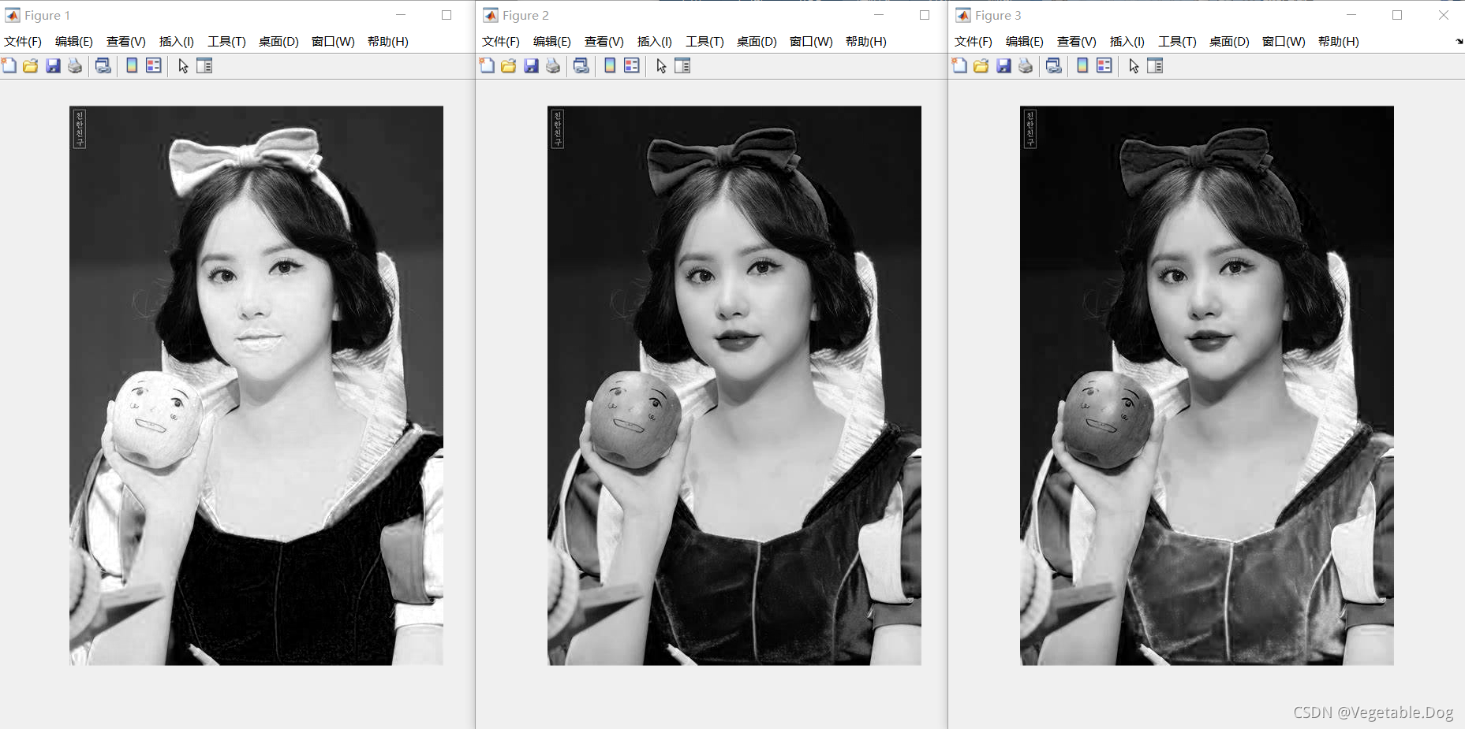Open 编辑(E) menu in Figure 3

[x=1025, y=41]
